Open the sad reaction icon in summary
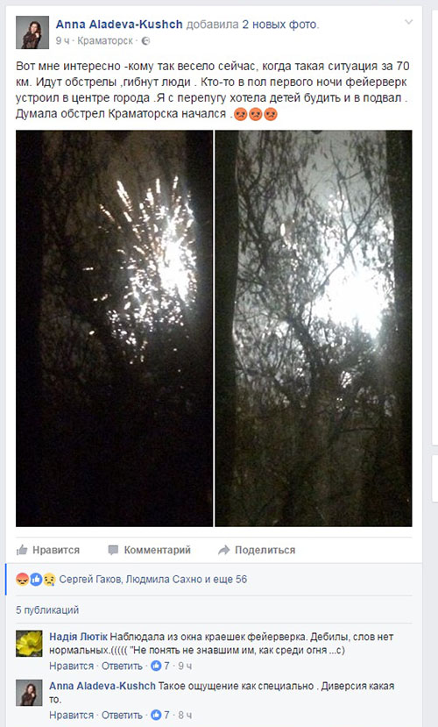 tap(50, 579)
